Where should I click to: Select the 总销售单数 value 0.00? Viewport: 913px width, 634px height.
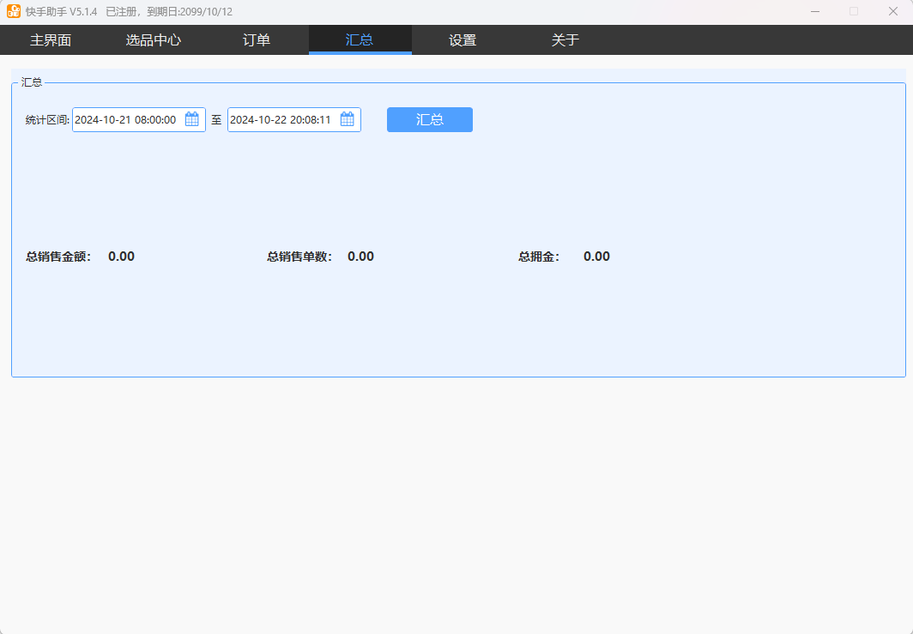360,257
